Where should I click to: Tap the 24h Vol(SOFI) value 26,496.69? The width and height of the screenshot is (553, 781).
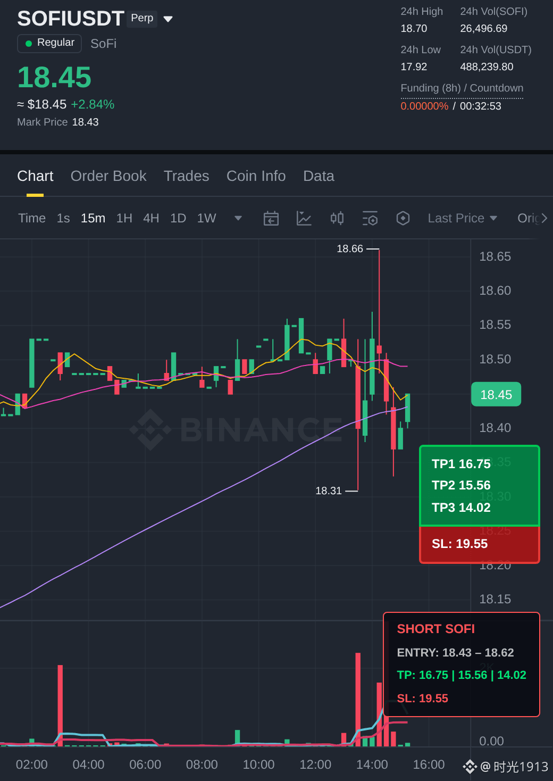coord(483,28)
